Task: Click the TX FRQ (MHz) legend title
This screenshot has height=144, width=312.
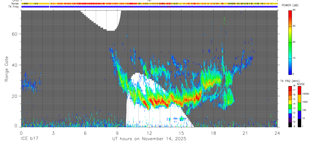Action: (290, 81)
